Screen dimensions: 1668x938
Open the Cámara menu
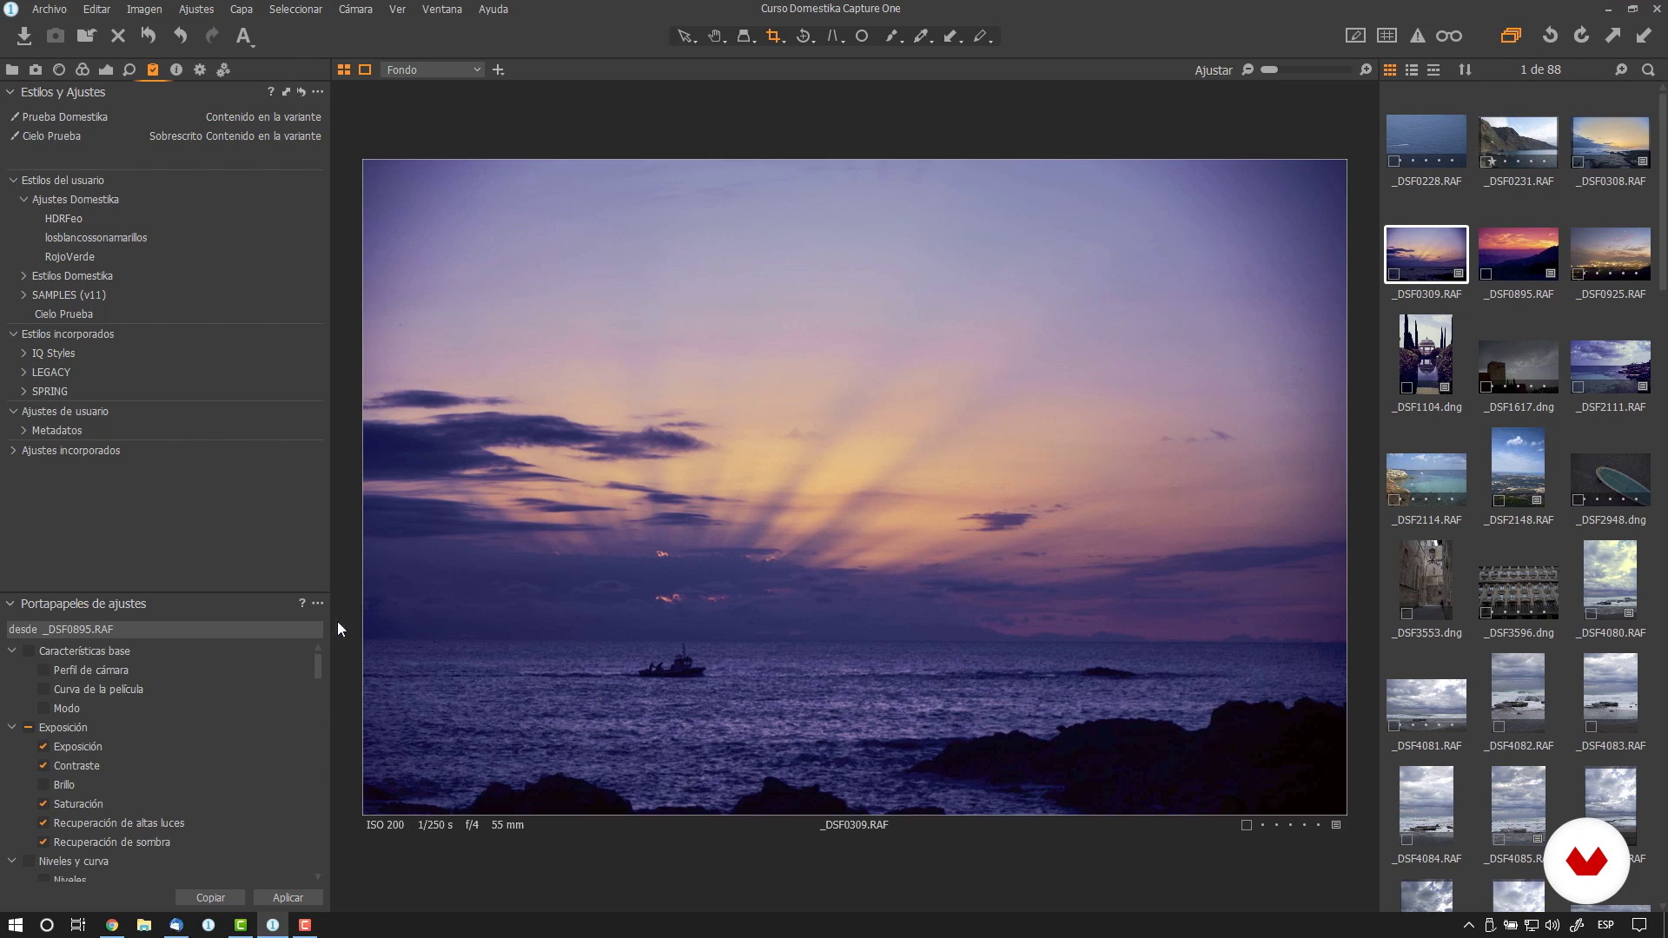pyautogui.click(x=355, y=9)
